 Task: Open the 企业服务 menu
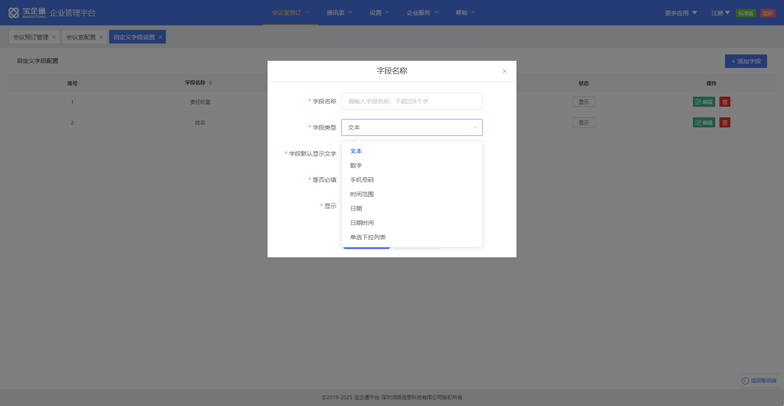[422, 13]
